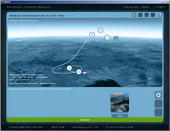Click the Funds amount in status bar

point(26,127)
